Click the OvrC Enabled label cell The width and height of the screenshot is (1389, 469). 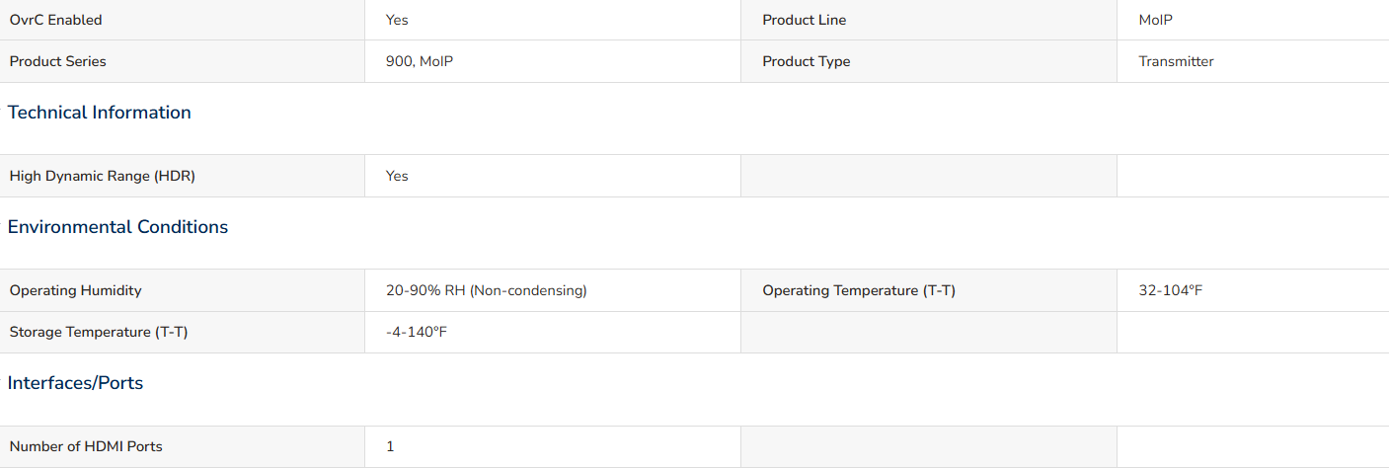pyautogui.click(x=183, y=20)
